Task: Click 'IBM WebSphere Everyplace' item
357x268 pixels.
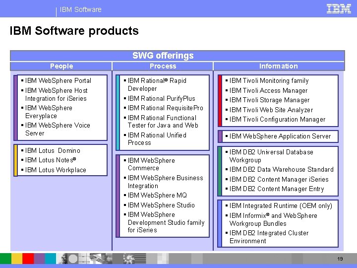Action: pyautogui.click(x=49, y=112)
